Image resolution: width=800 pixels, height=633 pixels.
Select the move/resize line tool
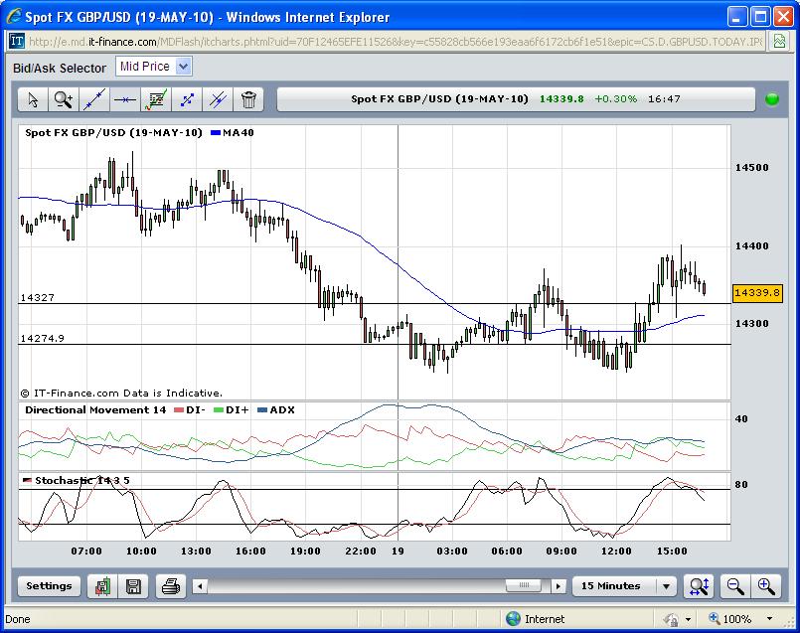(187, 99)
